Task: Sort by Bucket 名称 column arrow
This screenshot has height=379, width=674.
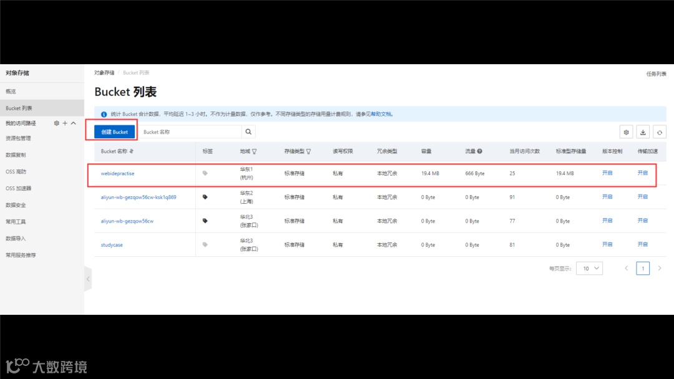Action: coord(132,151)
